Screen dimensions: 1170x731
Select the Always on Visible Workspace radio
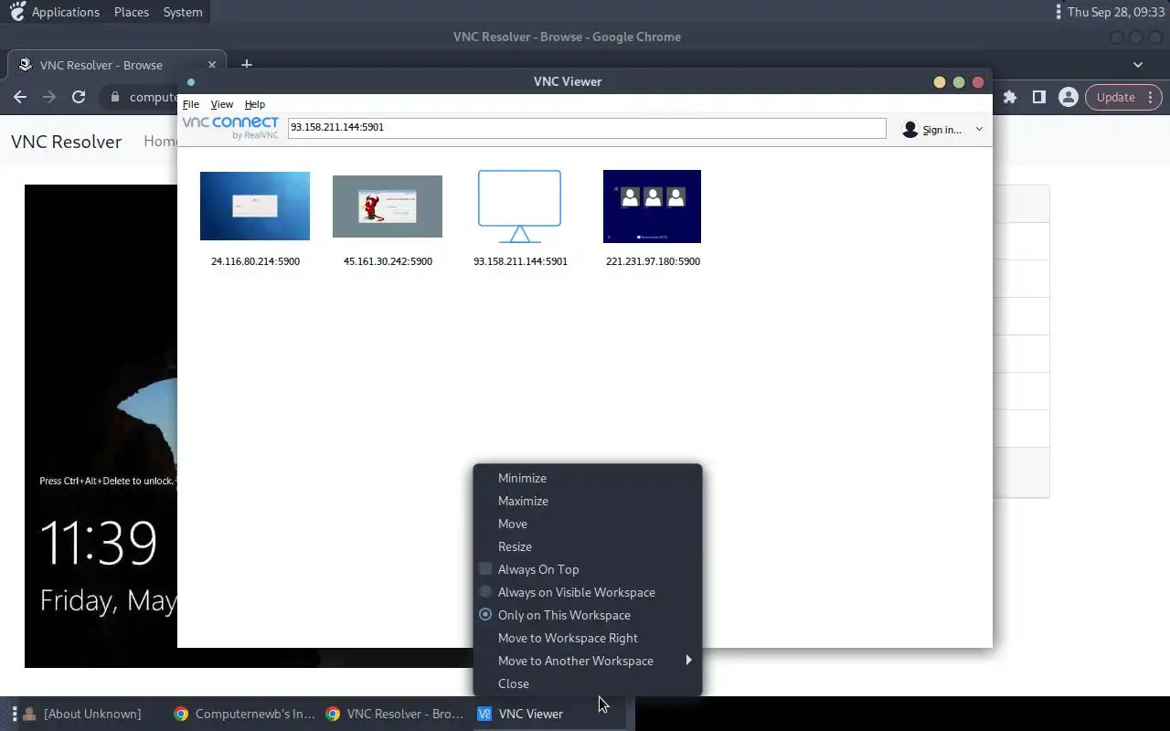pyautogui.click(x=485, y=591)
